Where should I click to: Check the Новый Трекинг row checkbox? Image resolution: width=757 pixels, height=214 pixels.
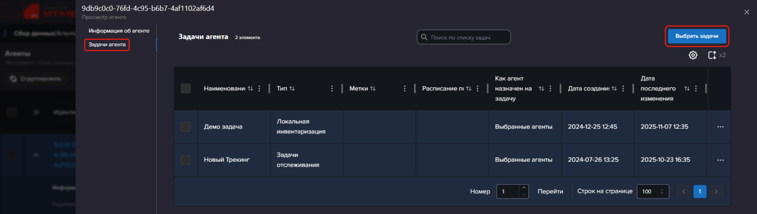click(x=185, y=160)
